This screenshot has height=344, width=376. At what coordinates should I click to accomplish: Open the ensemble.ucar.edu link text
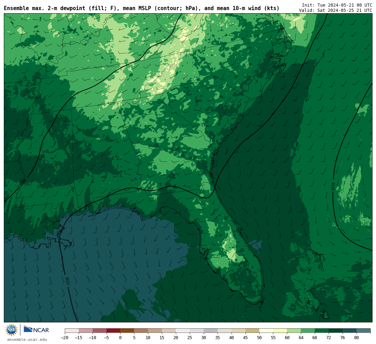coord(27,339)
